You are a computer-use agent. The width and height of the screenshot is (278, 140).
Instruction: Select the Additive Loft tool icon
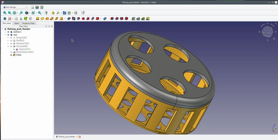pos(47,18)
